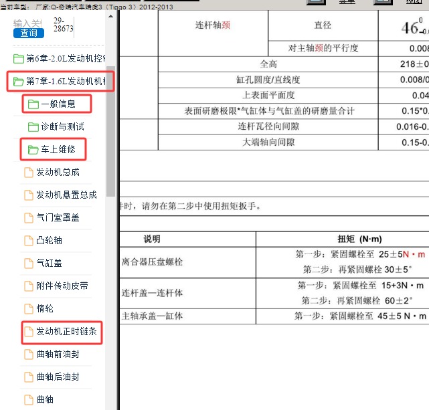Collapse the 车上维修 folder icon
Viewport: 429px width, 410px height.
tap(33, 150)
